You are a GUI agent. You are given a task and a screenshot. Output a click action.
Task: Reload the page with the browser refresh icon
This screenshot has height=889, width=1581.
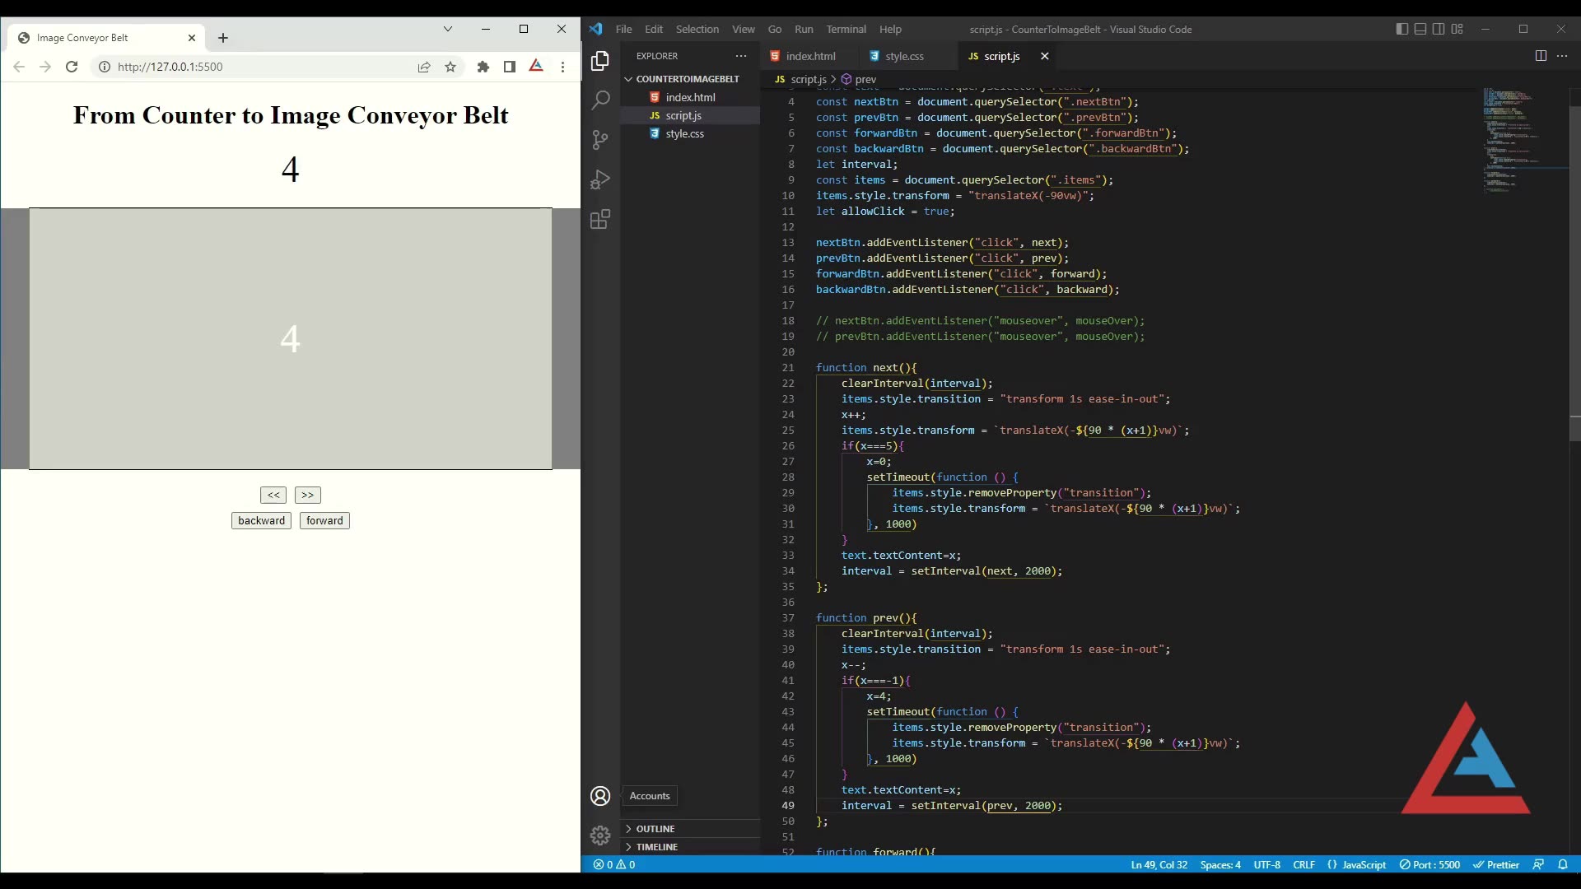coord(72,67)
